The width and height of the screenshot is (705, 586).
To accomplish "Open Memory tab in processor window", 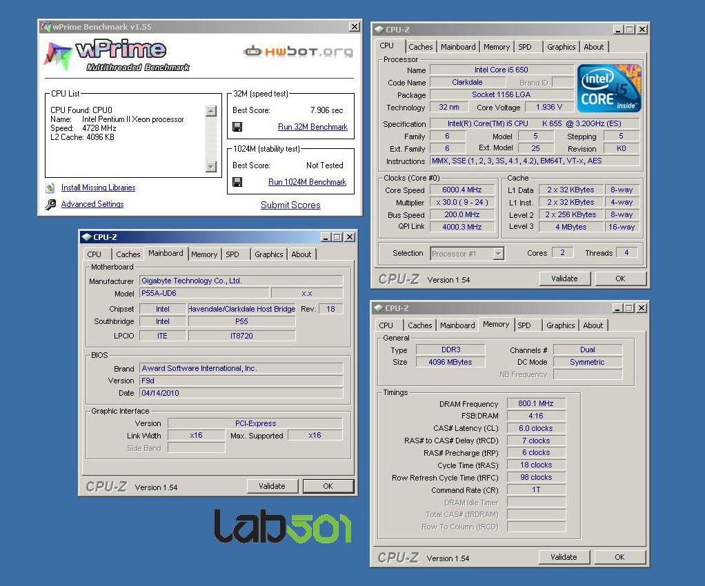I will pos(497,47).
